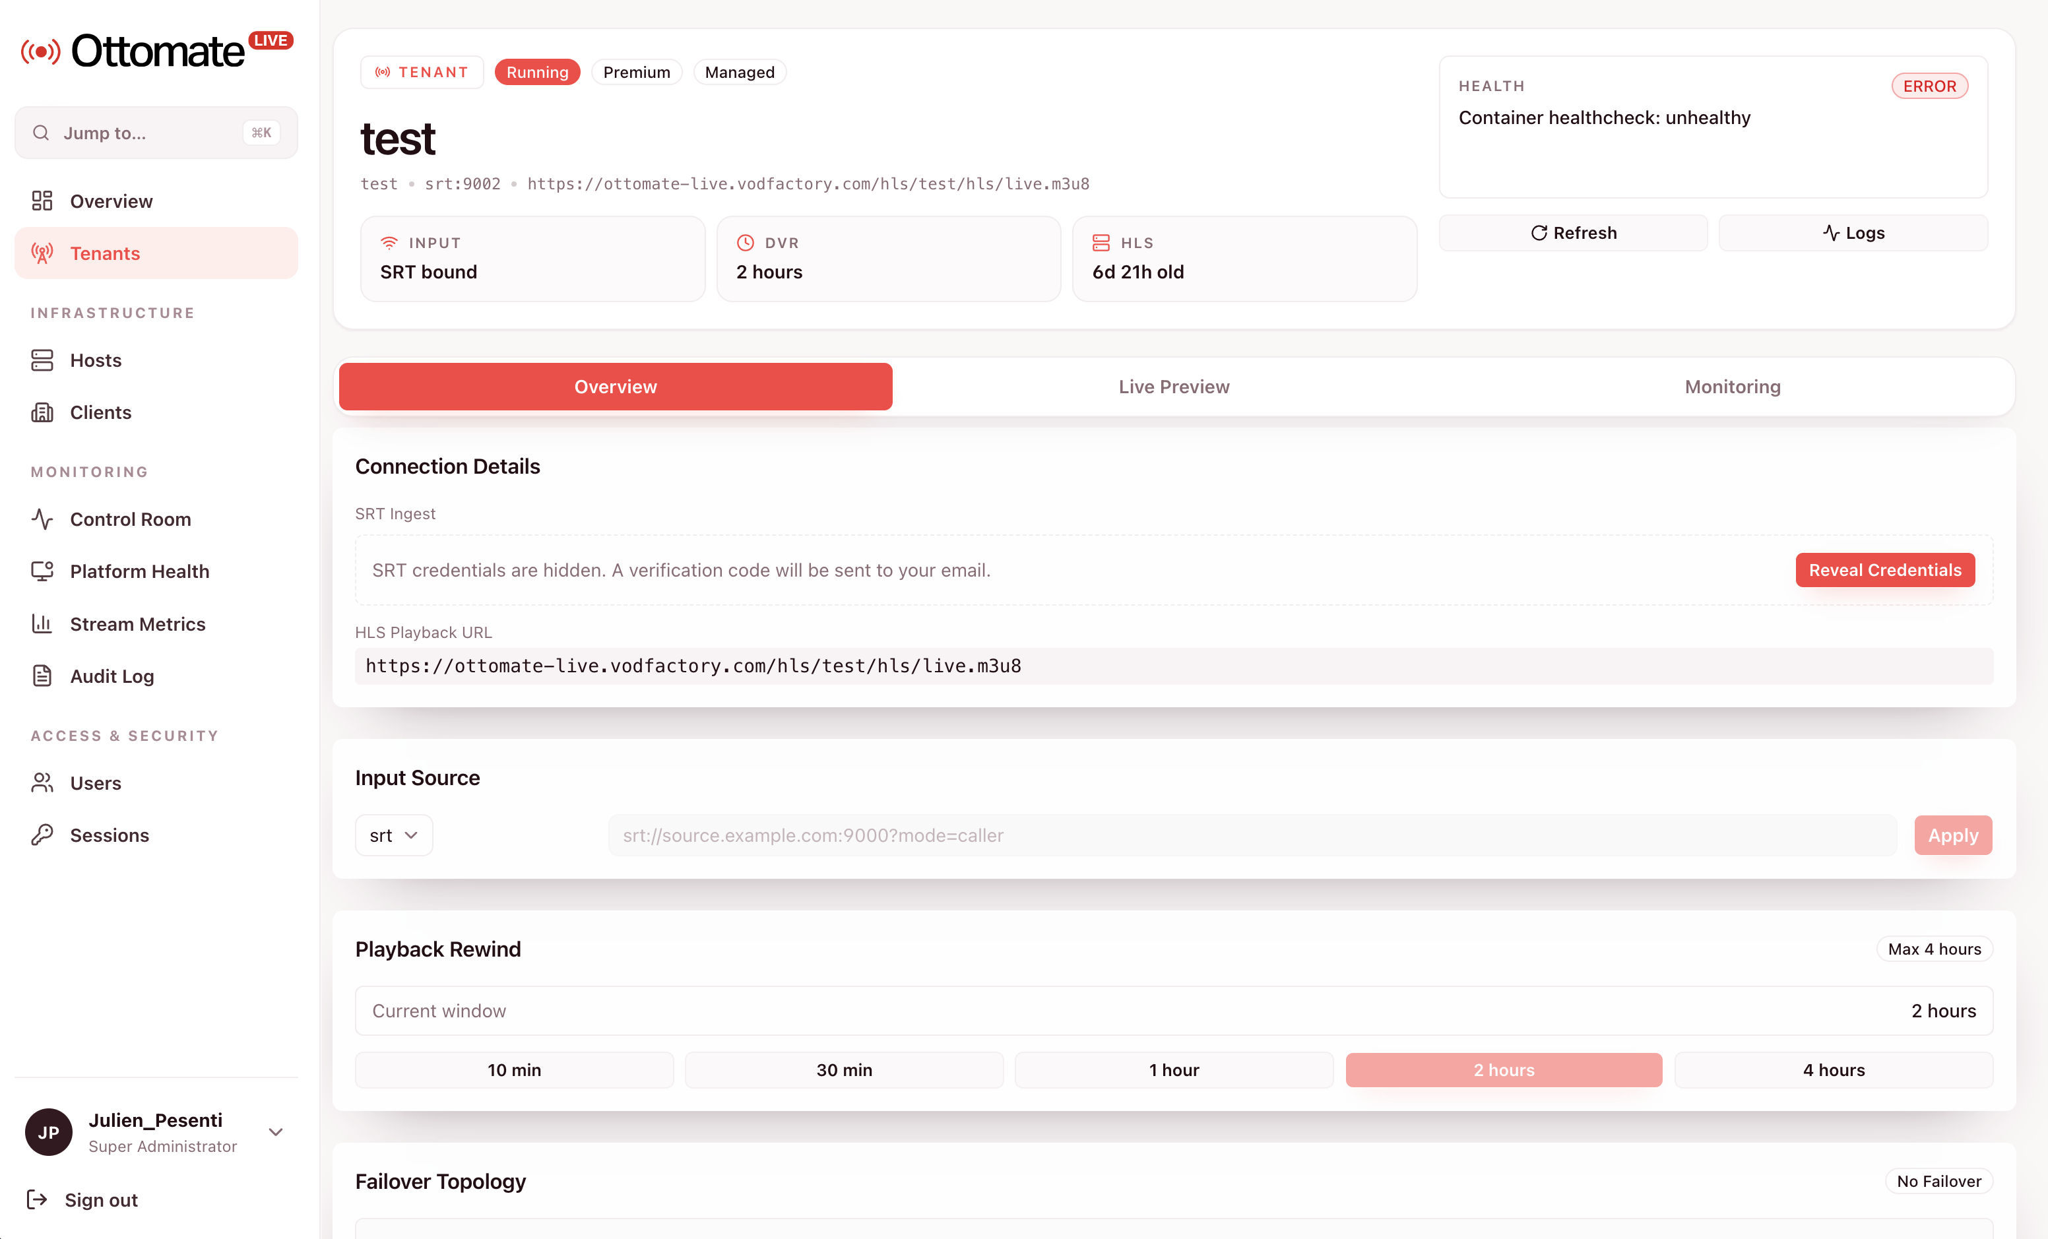Image resolution: width=2048 pixels, height=1239 pixels.
Task: Click the Ottomate broadcast logo icon
Action: [x=41, y=51]
